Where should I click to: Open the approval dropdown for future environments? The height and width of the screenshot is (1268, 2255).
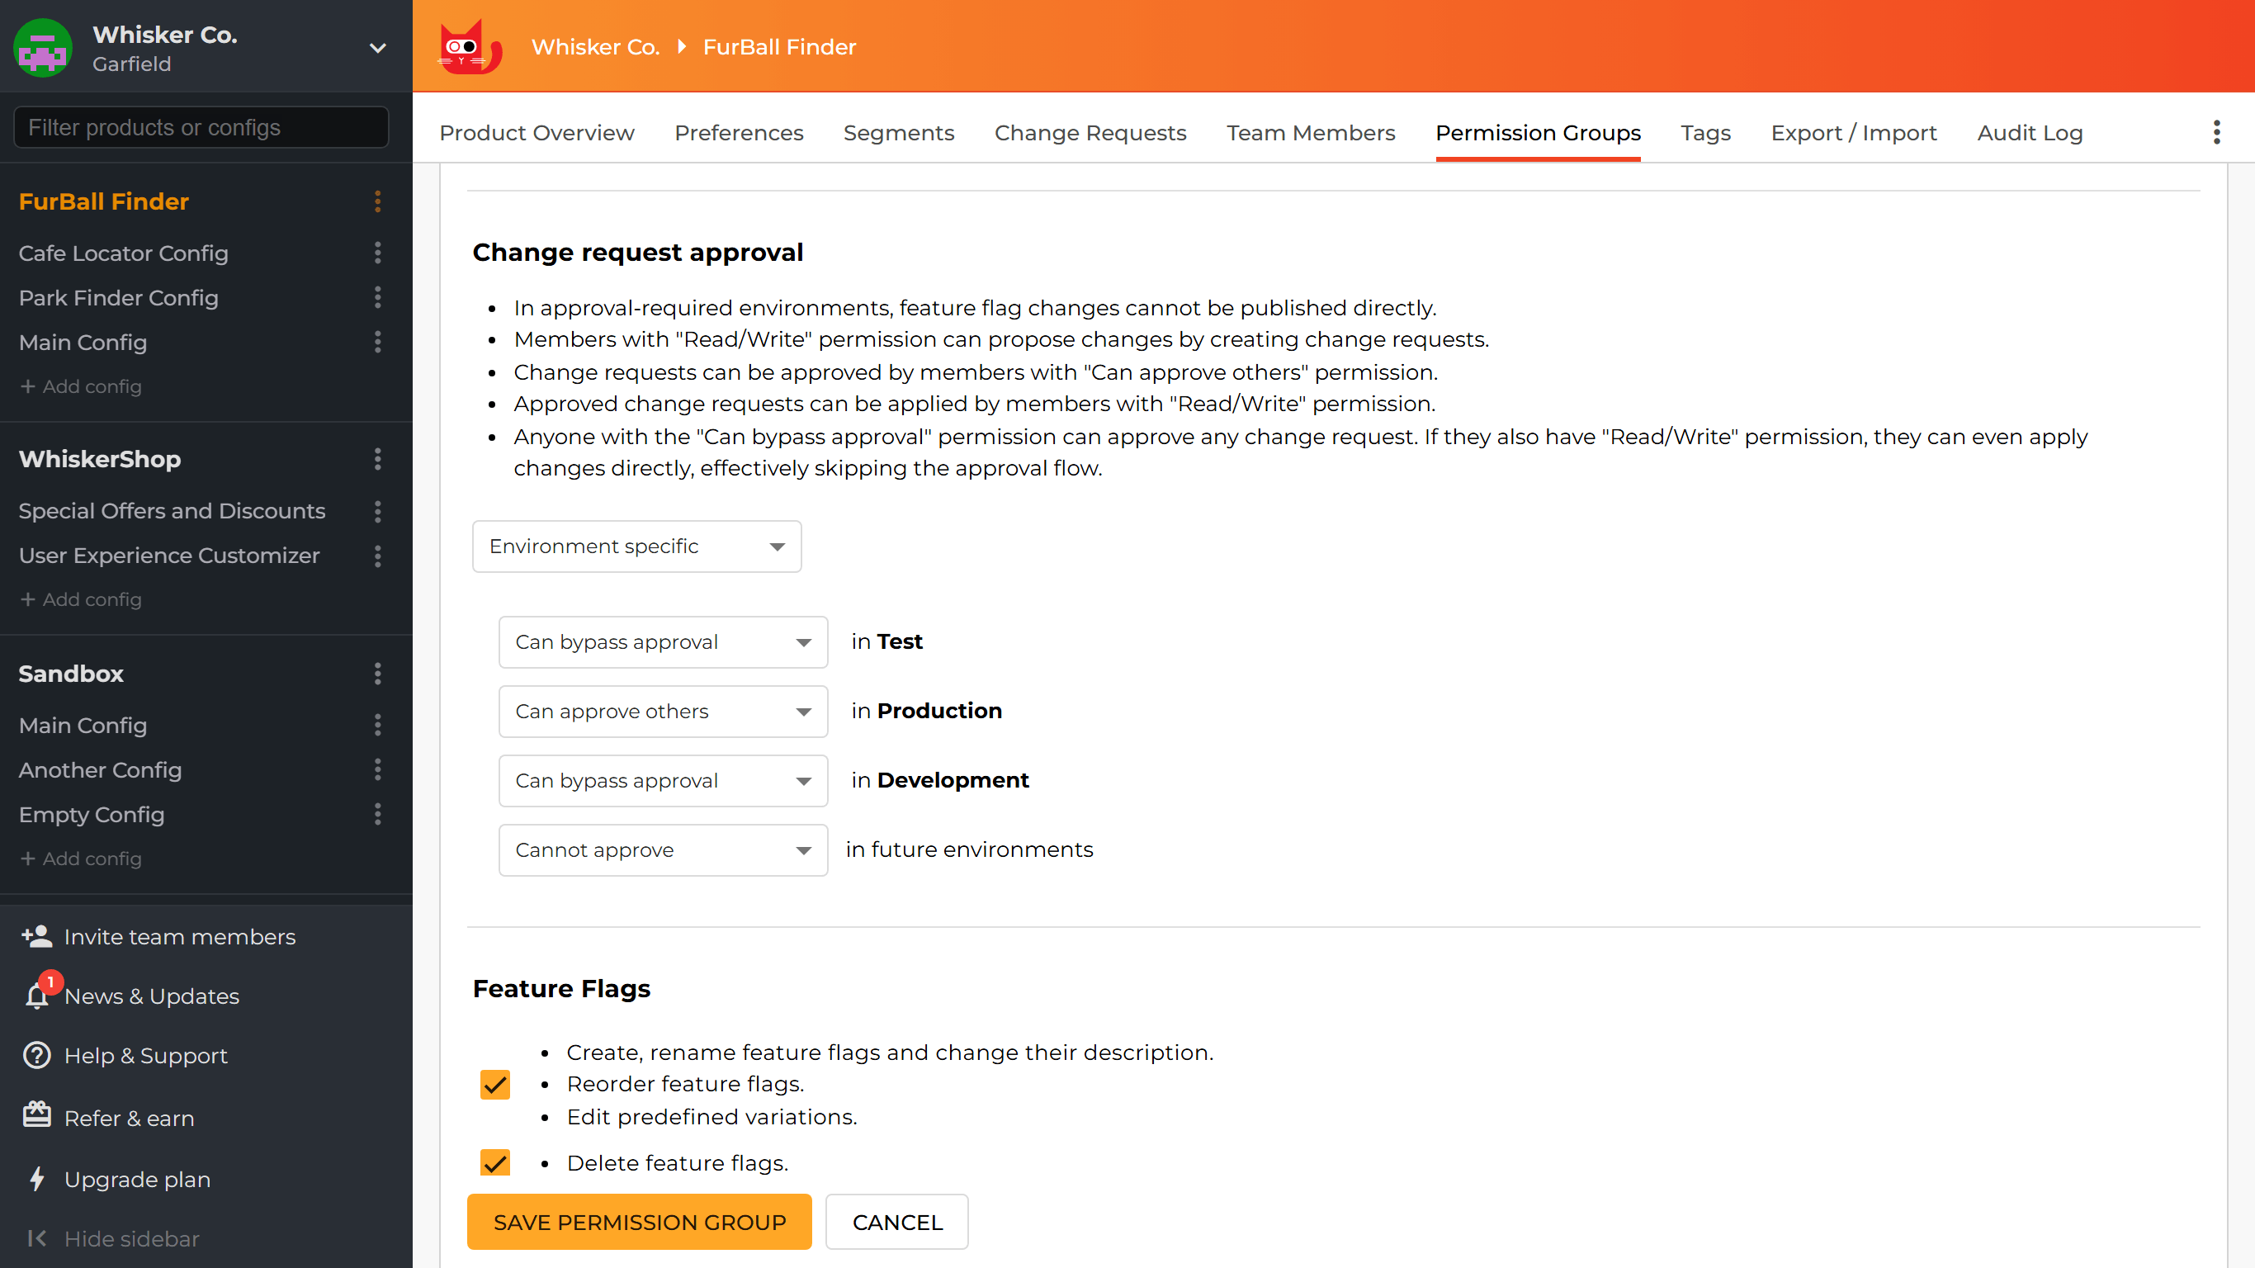663,849
